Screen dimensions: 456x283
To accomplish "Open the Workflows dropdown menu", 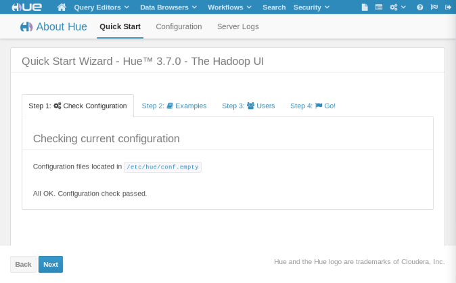I will [x=229, y=7].
